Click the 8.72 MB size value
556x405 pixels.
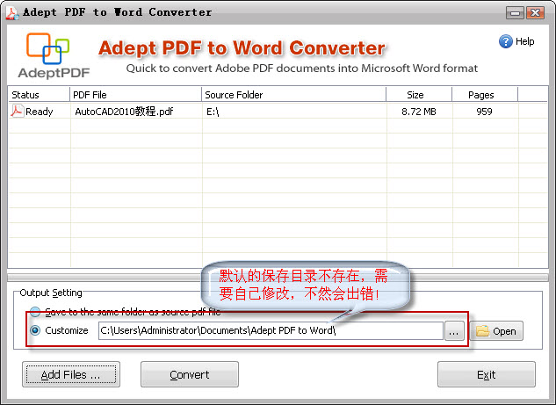tap(419, 112)
